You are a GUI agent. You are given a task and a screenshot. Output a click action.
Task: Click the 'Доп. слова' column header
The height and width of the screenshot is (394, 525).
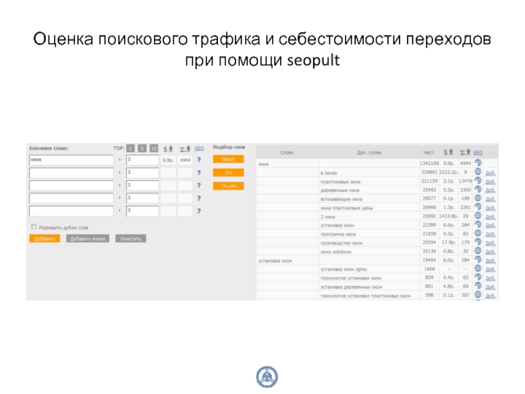point(369,152)
